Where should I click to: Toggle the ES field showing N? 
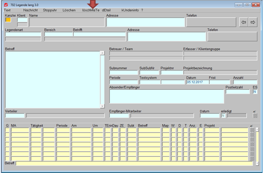[x=255, y=91]
